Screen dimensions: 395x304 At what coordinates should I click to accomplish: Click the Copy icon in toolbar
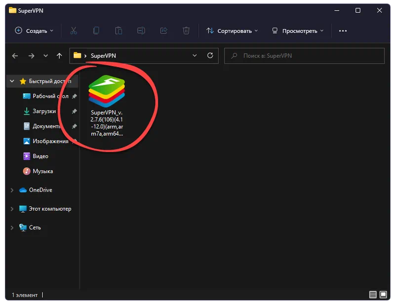(96, 31)
